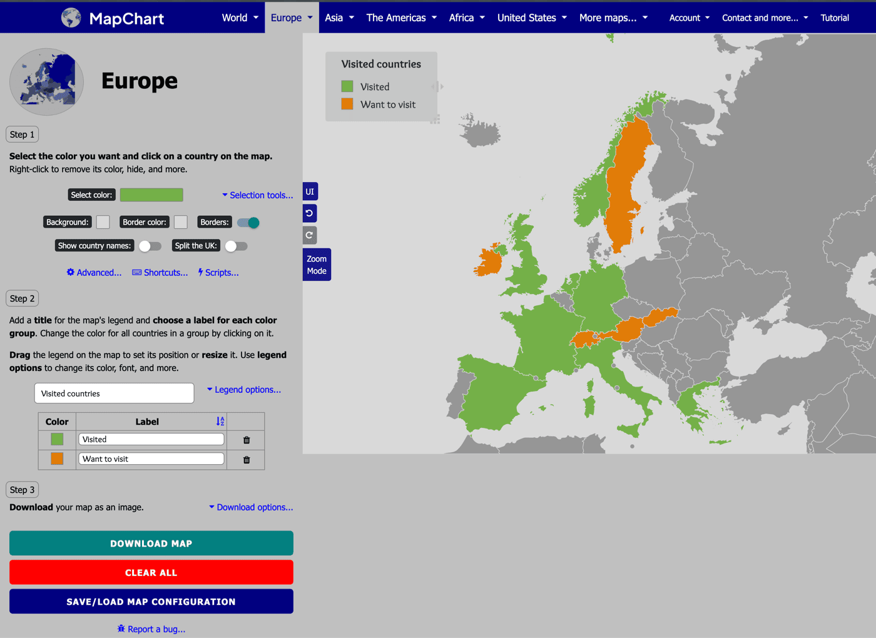Delete the Visited legend row with trash icon
876x638 pixels.
pyautogui.click(x=247, y=440)
